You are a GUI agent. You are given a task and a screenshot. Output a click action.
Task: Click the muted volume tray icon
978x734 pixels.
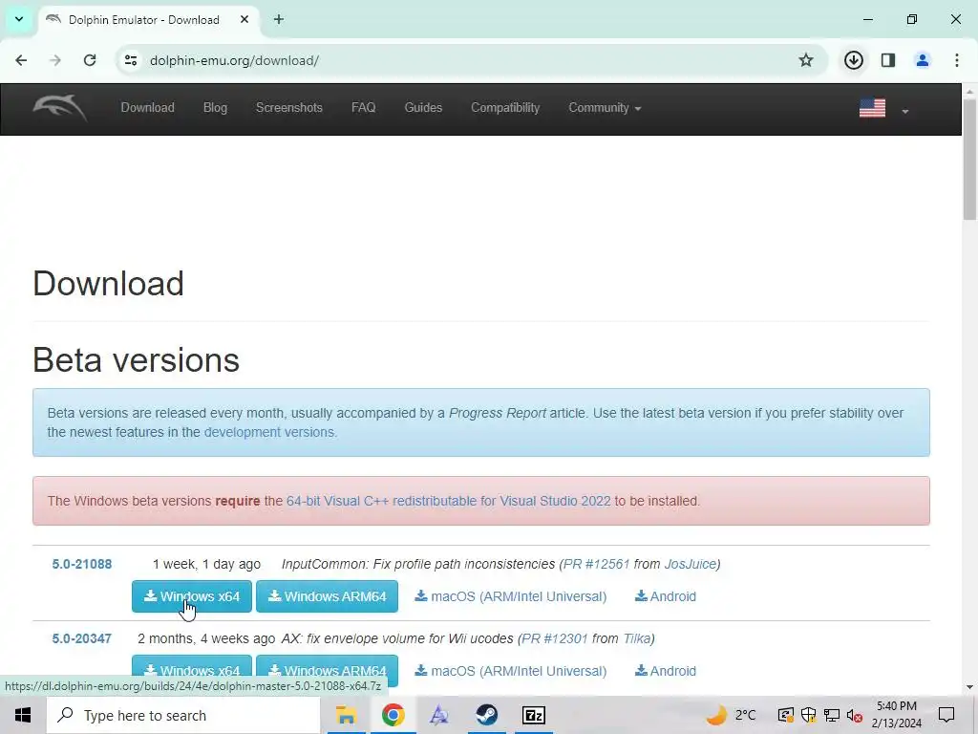(855, 715)
